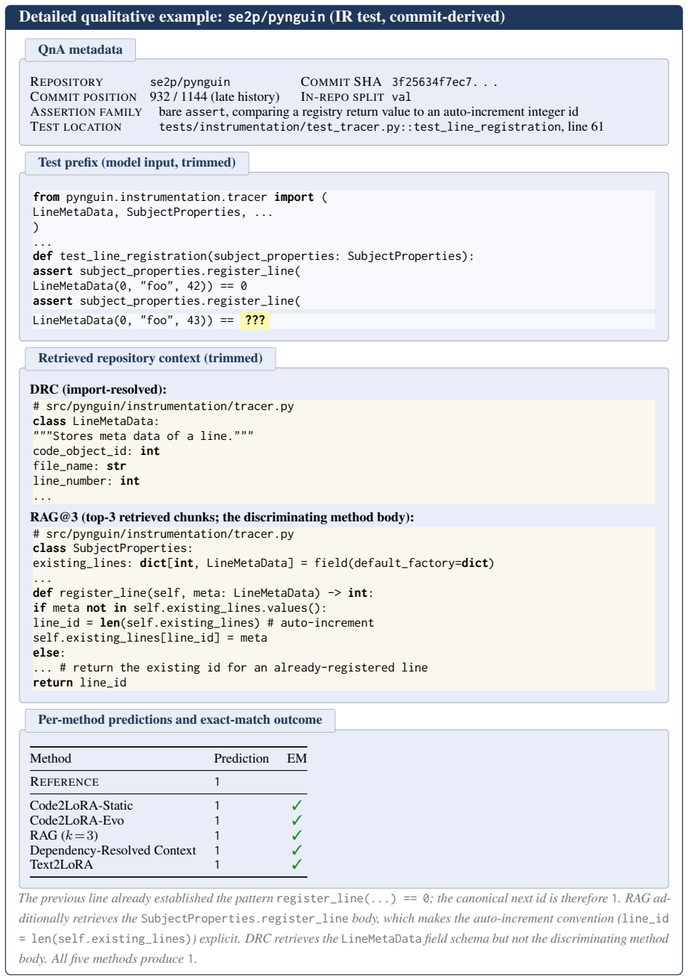Click the green checkmark in the RAG row

pyautogui.click(x=297, y=835)
